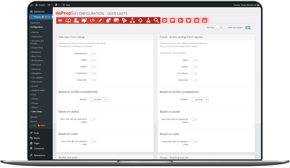Screen dimensions: 290x168
Task: Open WordPress Pages in sidebar
Action: click(37, 143)
